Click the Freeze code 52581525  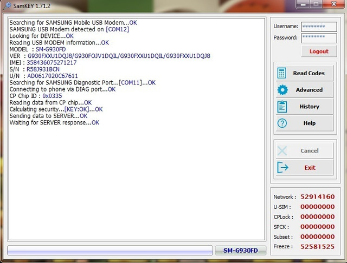pyautogui.click(x=317, y=247)
